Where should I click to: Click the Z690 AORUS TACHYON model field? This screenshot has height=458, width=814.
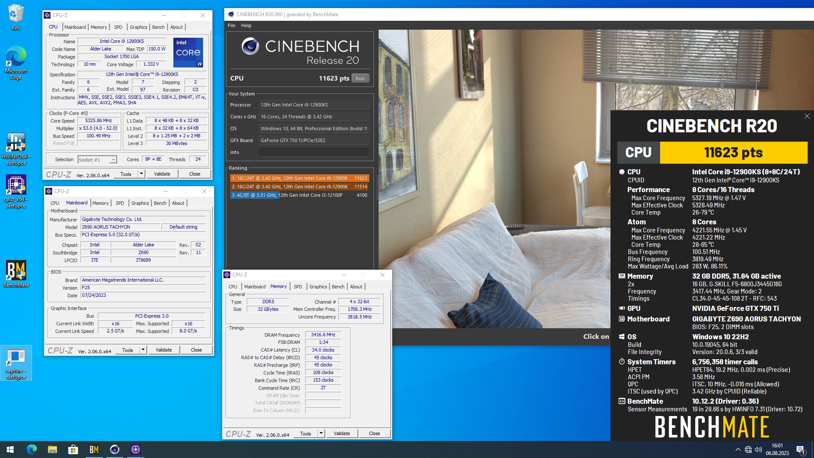point(121,227)
